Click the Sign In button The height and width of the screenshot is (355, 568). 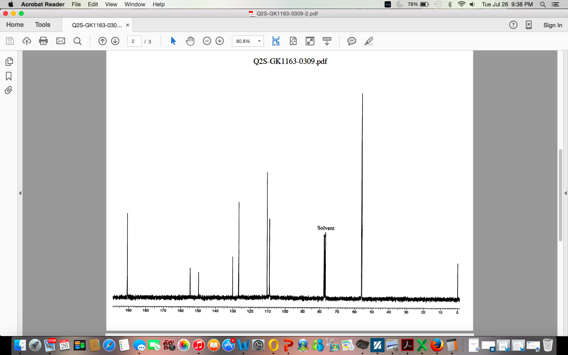pyautogui.click(x=552, y=25)
